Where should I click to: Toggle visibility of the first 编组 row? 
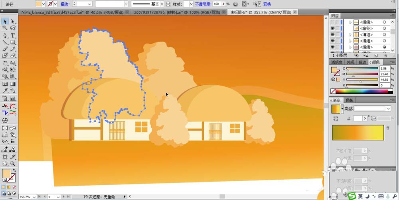coord(332,23)
